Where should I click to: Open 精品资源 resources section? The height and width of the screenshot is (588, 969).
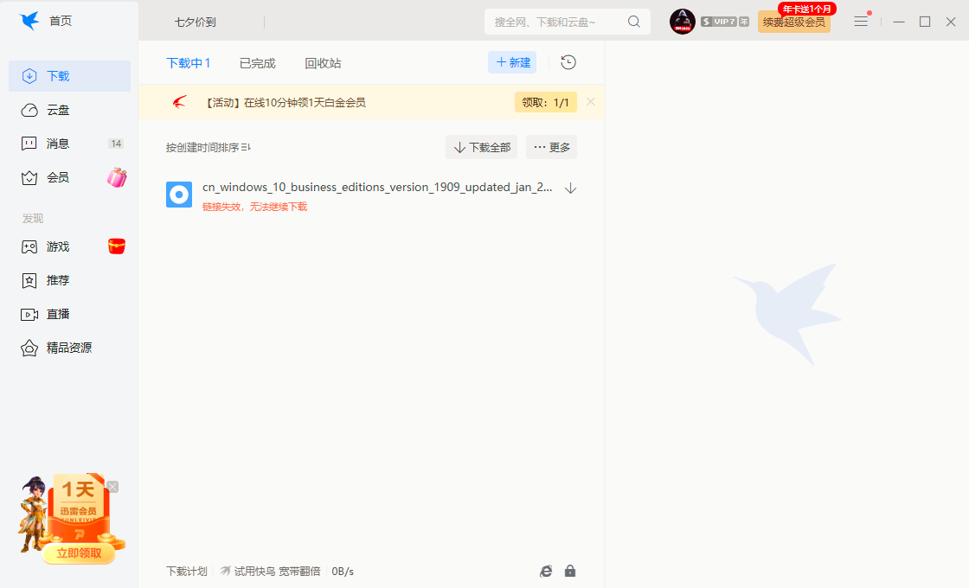click(x=69, y=348)
